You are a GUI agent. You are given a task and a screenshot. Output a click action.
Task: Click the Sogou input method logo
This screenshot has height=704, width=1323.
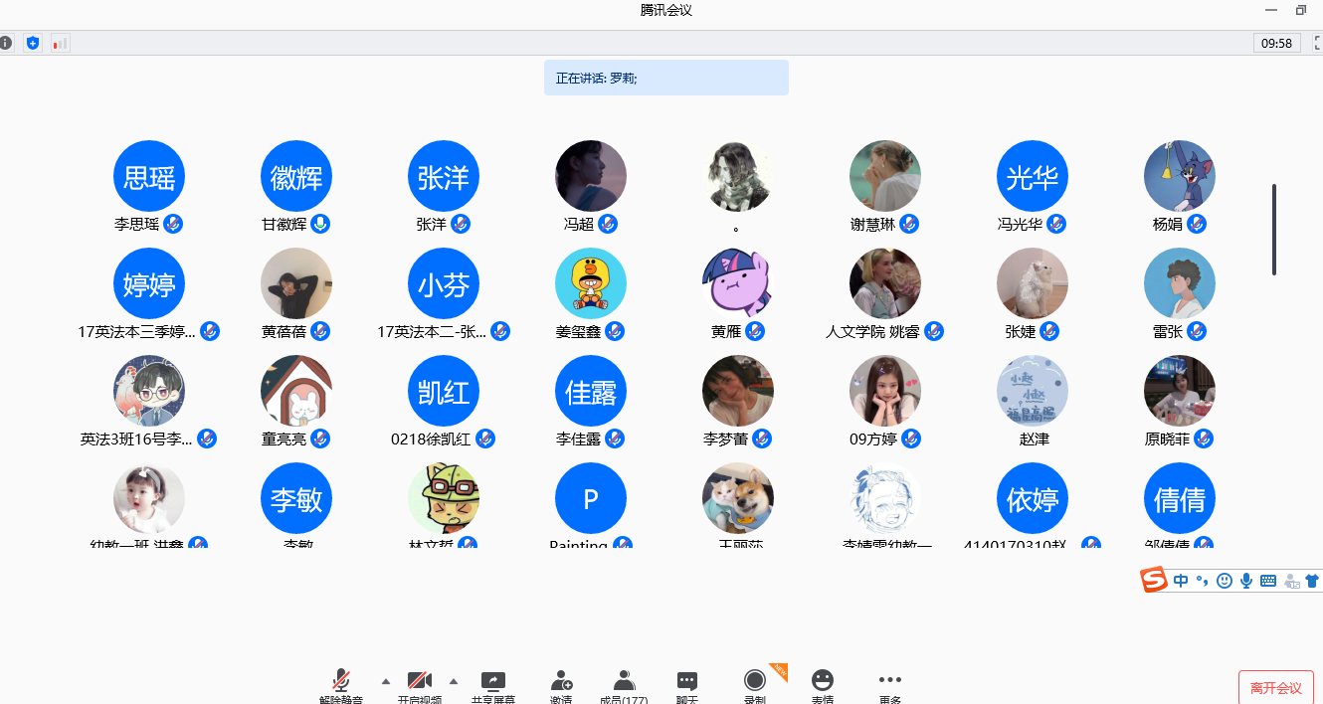(x=1154, y=580)
